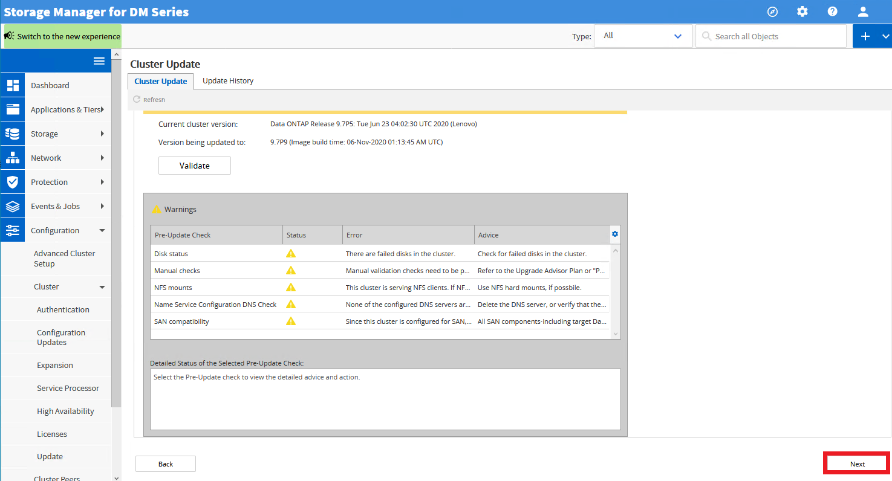
Task: Expand the Applications & Tiers submenu arrow
Action: [102, 109]
